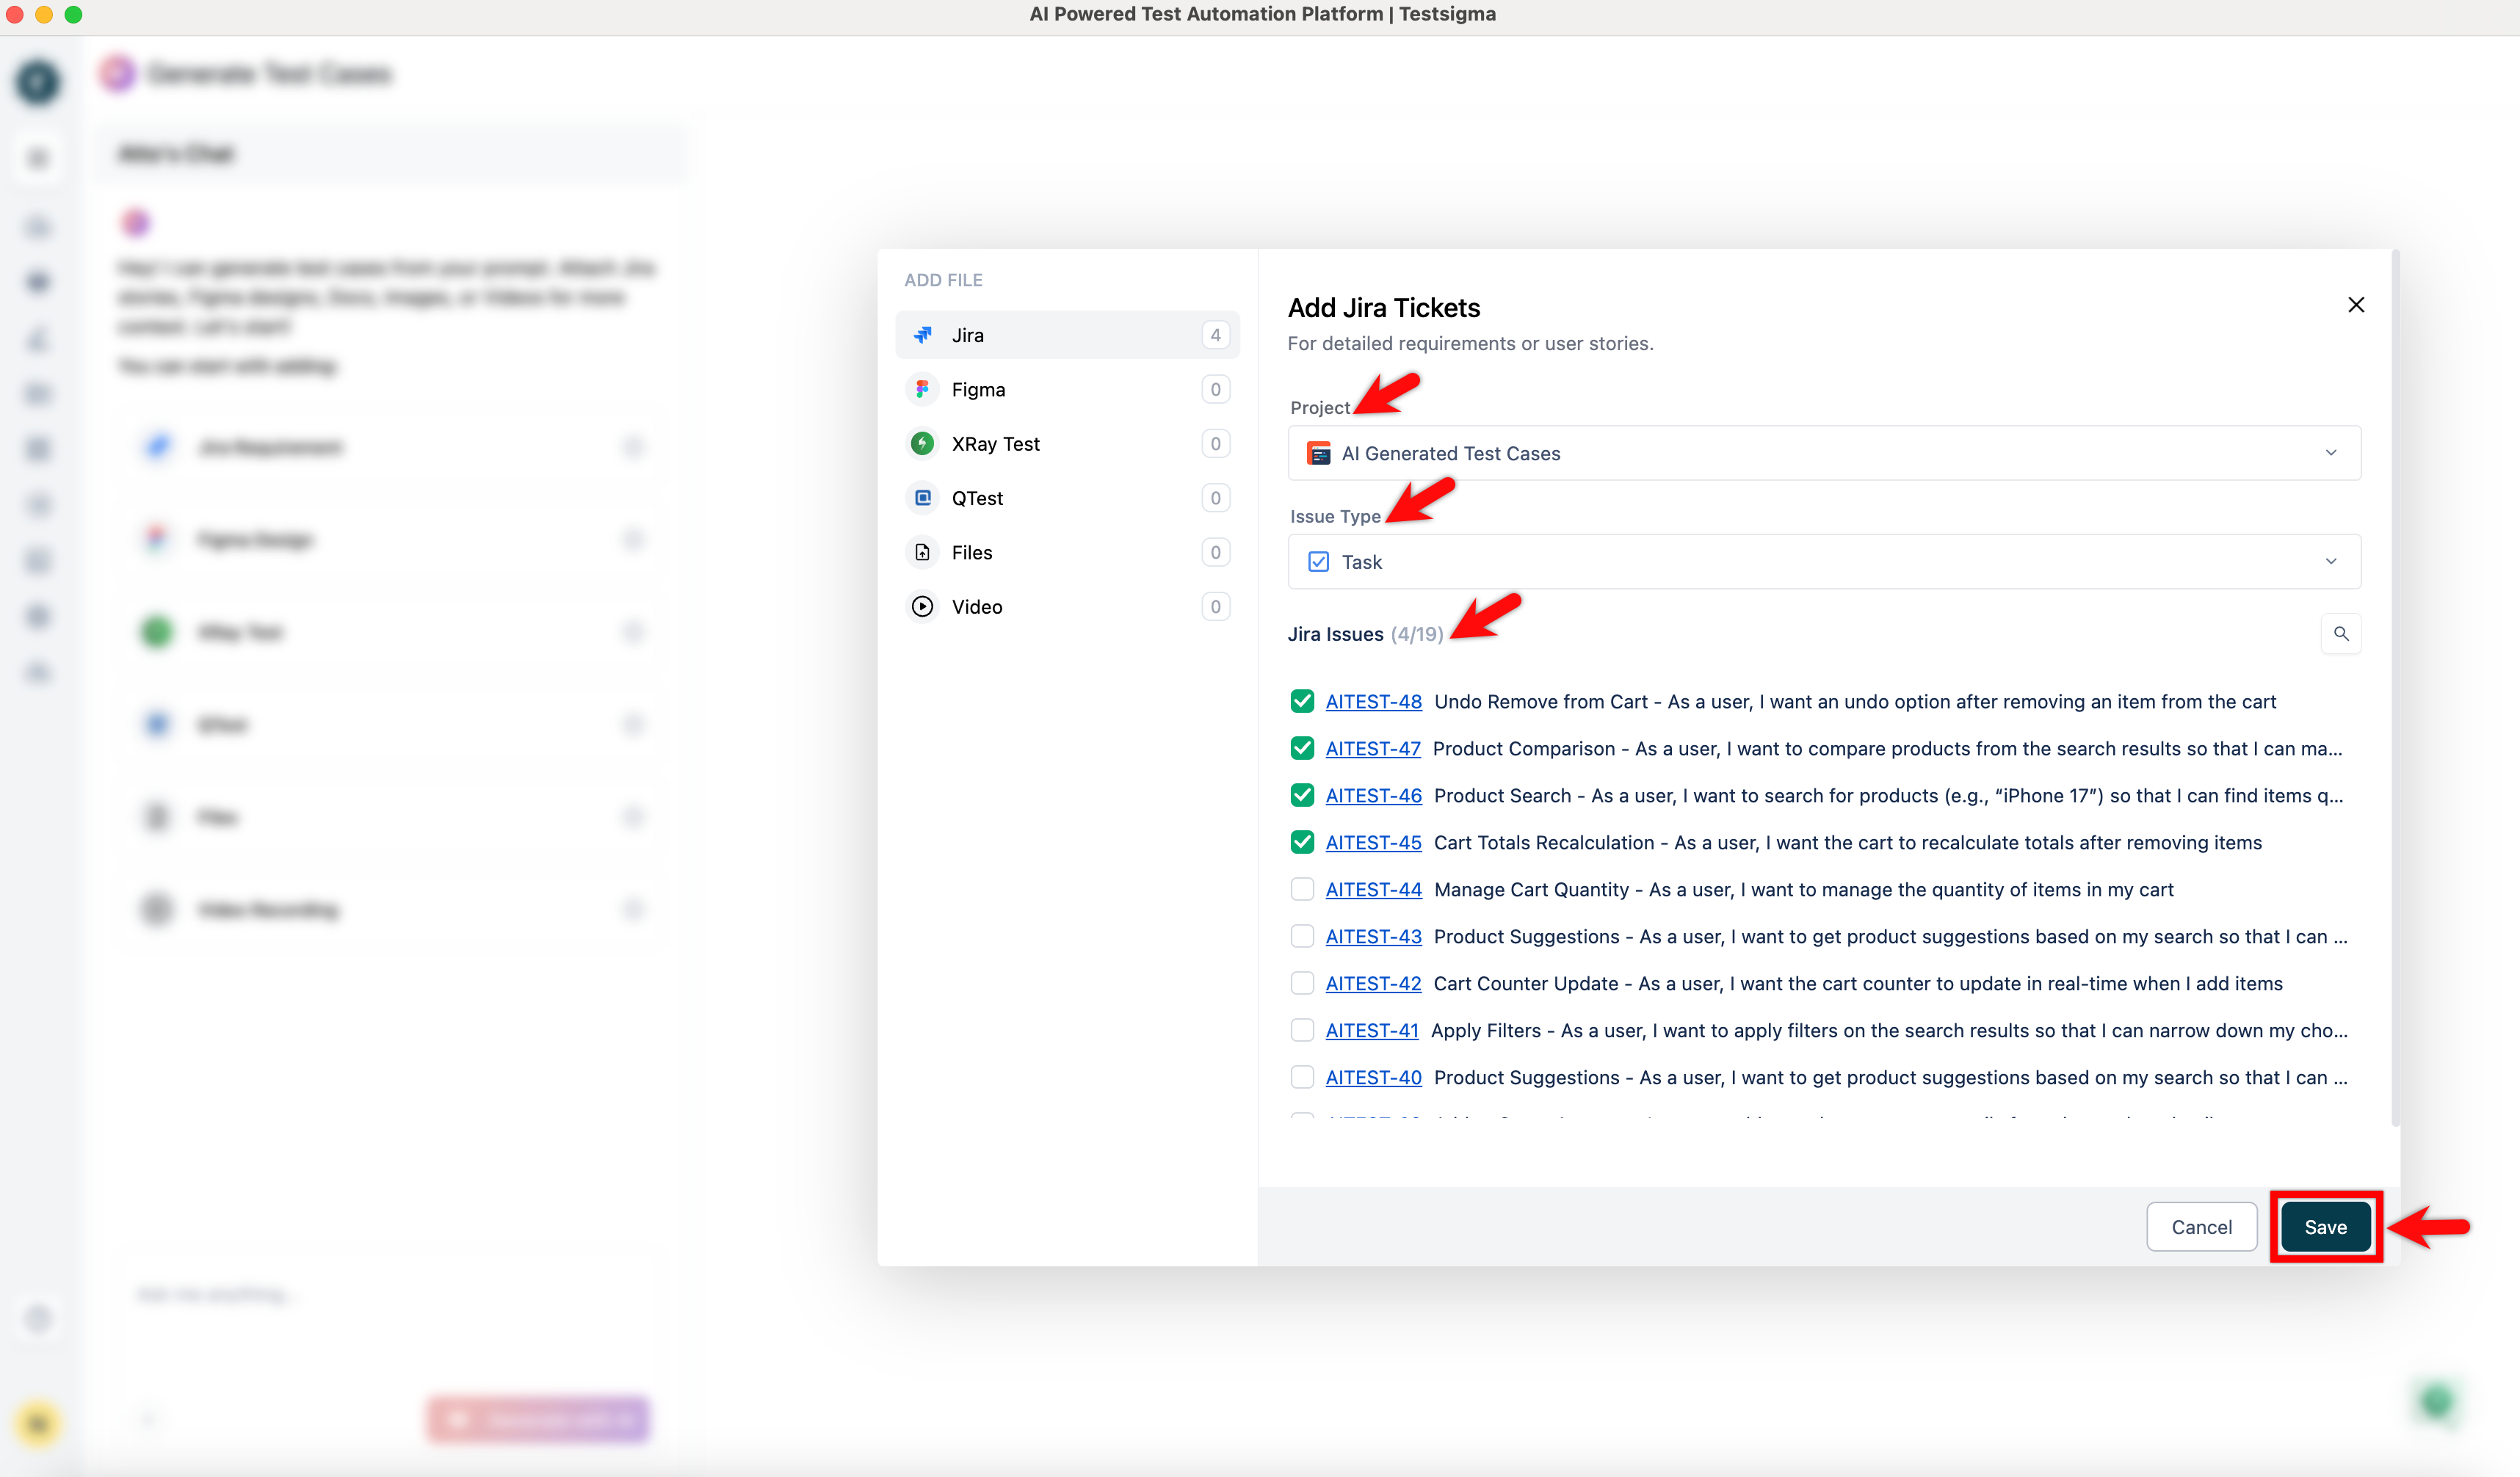Screen dimensions: 2520x1477
Task: Select the Files source icon
Action: point(921,552)
